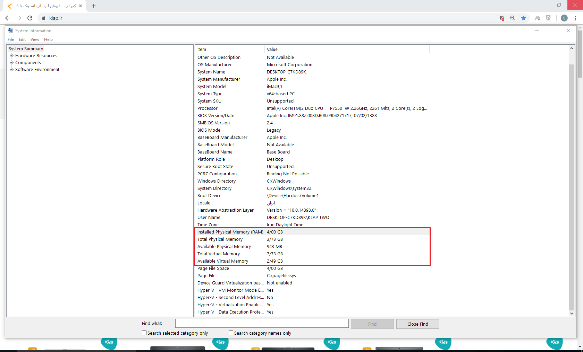The width and height of the screenshot is (583, 352).
Task: Select the Hardware Abstraction Layer row
Action: pos(312,210)
